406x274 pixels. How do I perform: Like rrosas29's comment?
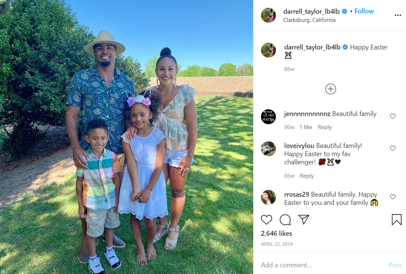[x=393, y=197]
